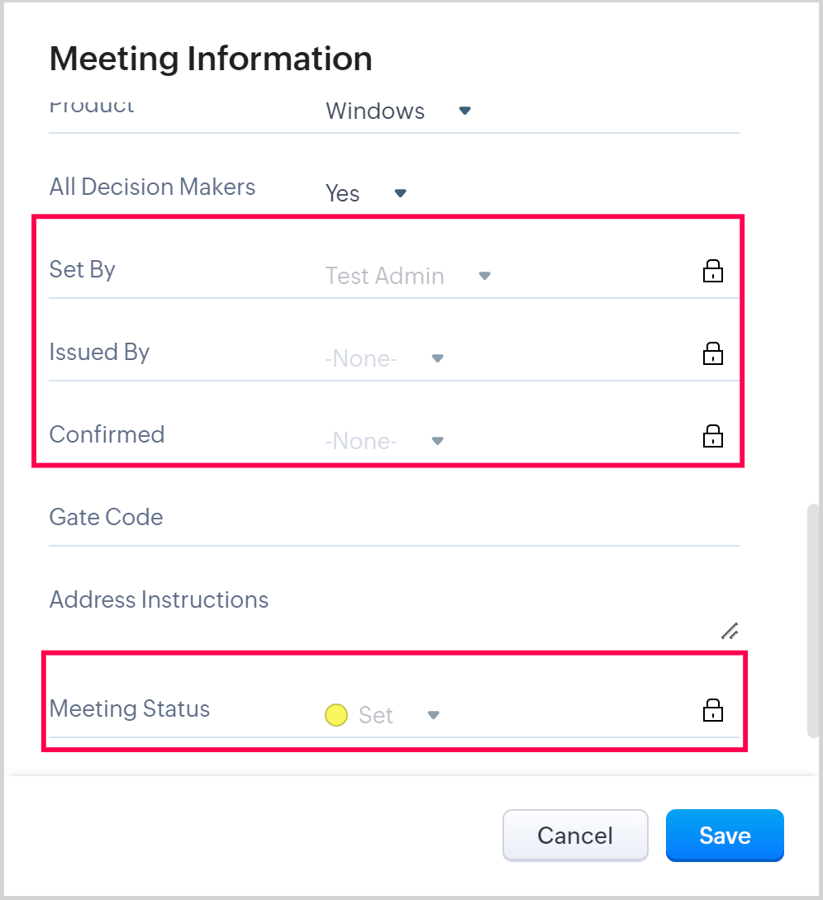Click the lock icon beside Issued By
The height and width of the screenshot is (900, 823).
pyautogui.click(x=712, y=353)
